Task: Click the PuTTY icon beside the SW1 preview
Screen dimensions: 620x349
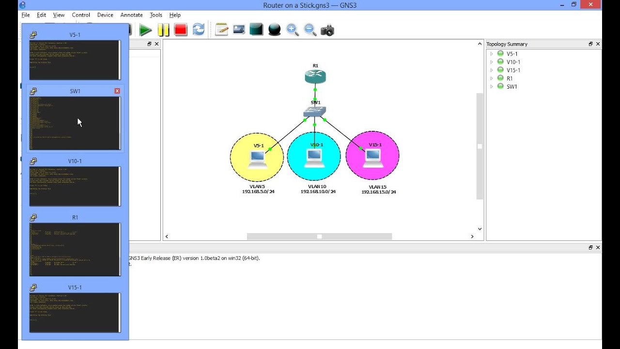Action: pyautogui.click(x=33, y=91)
